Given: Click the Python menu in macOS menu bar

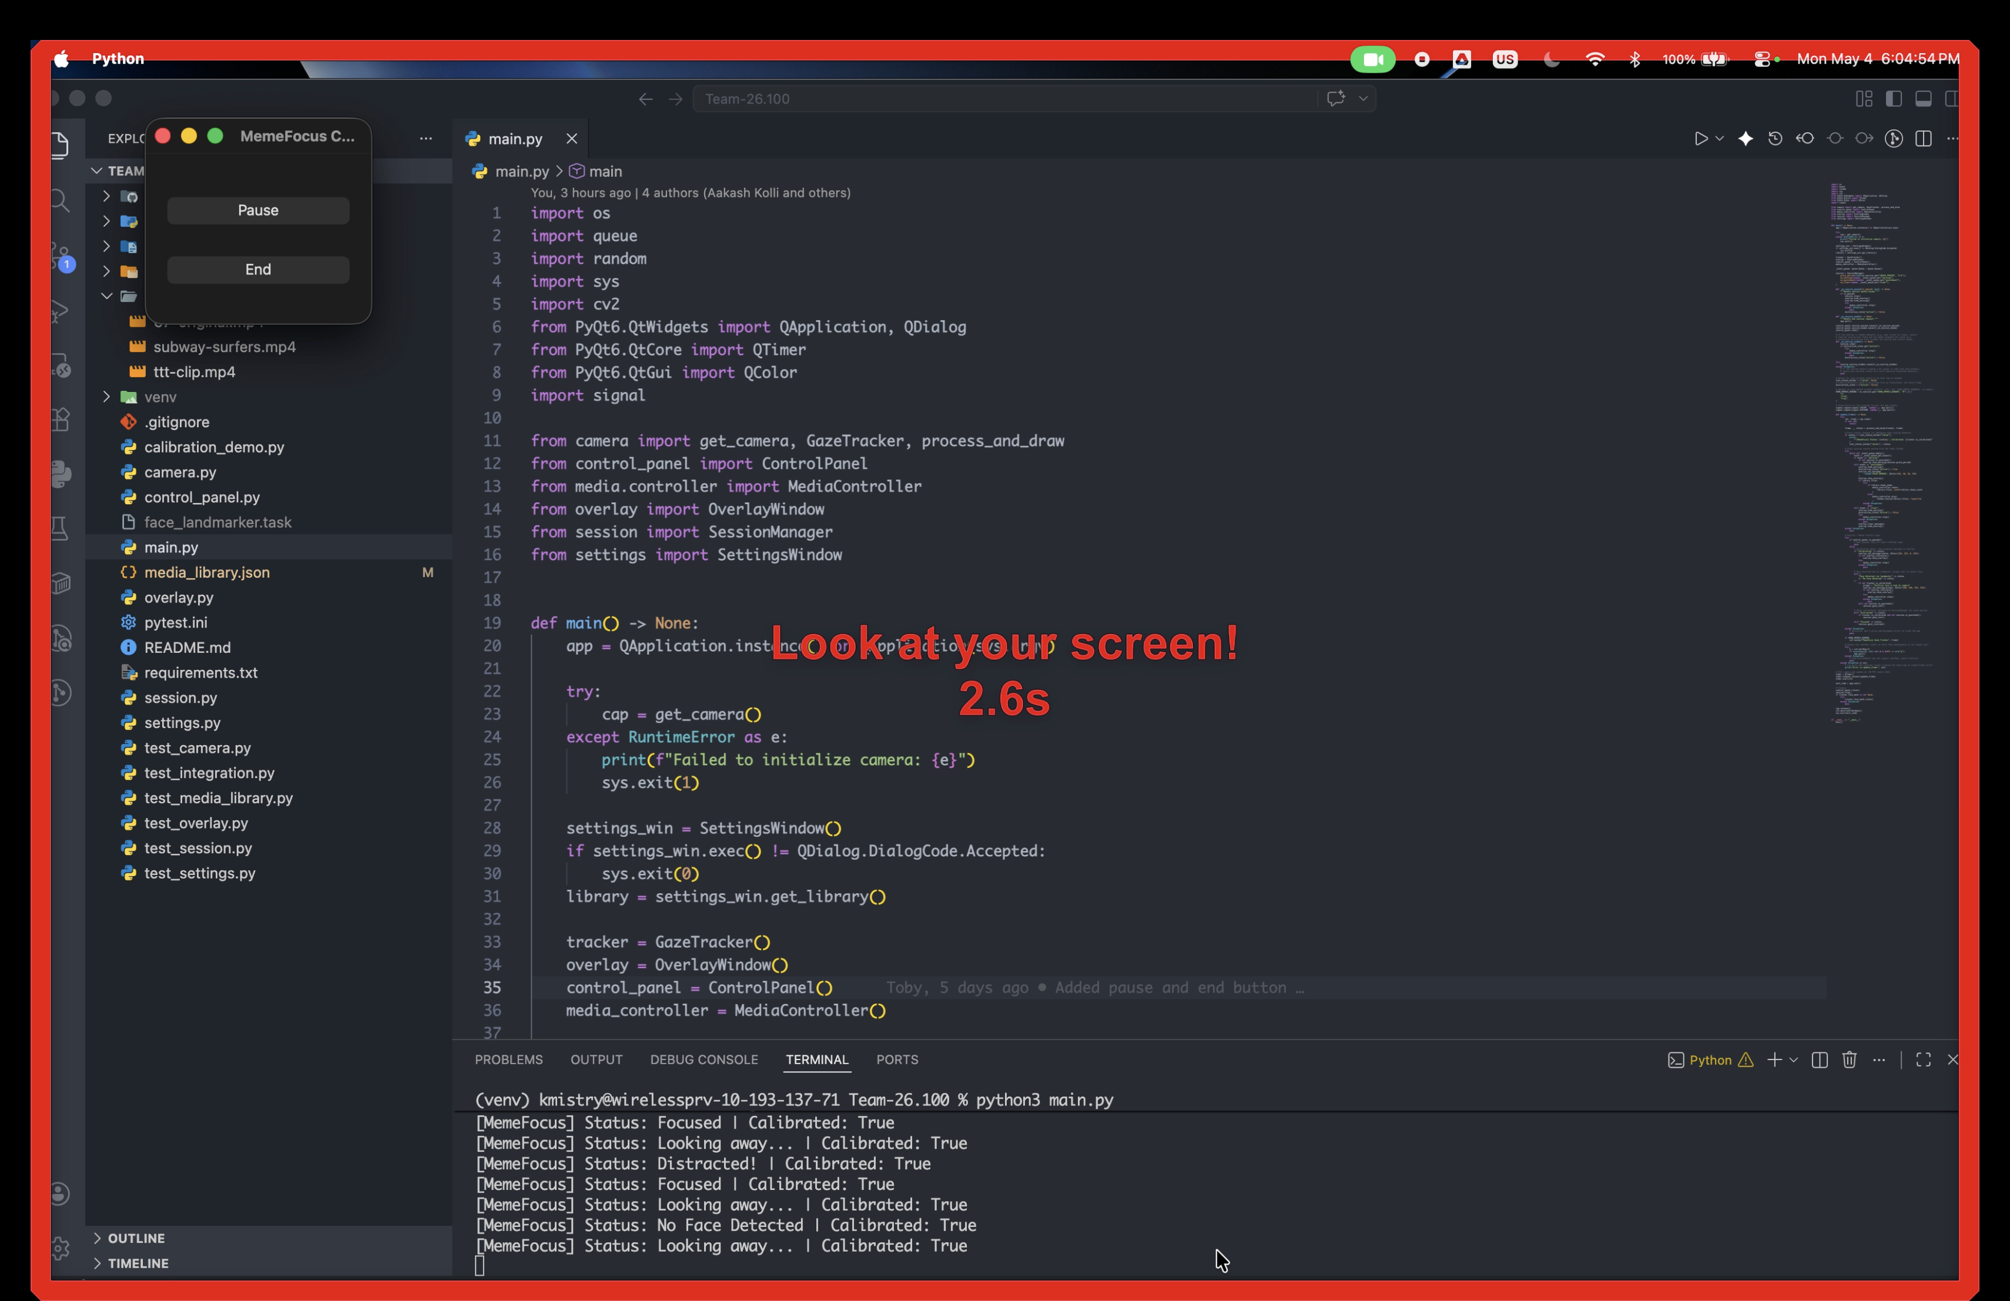Looking at the screenshot, I should coord(118,59).
